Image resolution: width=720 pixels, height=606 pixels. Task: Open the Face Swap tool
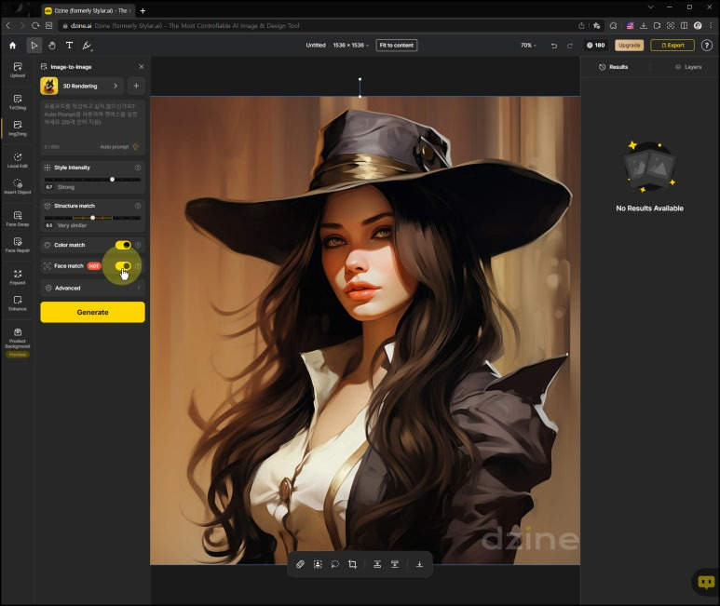(18, 219)
